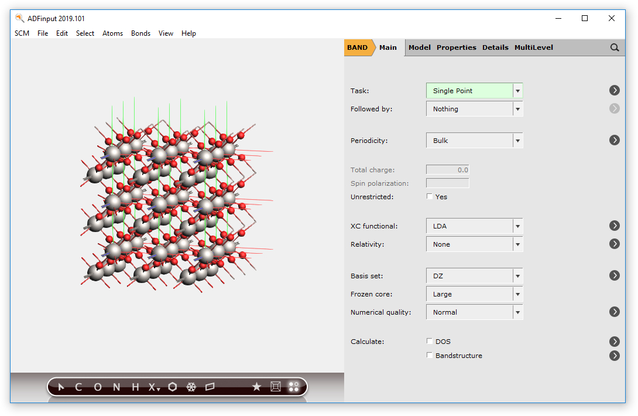Enable Bandstructure calculation
The height and width of the screenshot is (416, 638).
(x=430, y=355)
